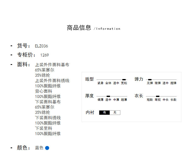Select 合体 under the 版型 scale
This screenshot has width=190, height=151.
[108, 83]
